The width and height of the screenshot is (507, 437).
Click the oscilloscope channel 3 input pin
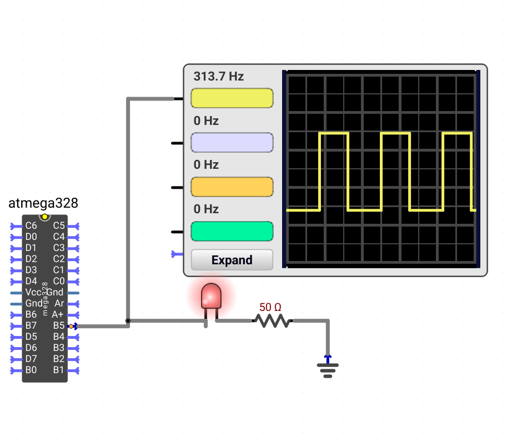pos(177,188)
